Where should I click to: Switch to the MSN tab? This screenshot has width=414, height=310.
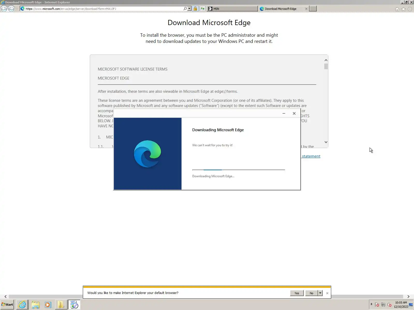pos(232,9)
